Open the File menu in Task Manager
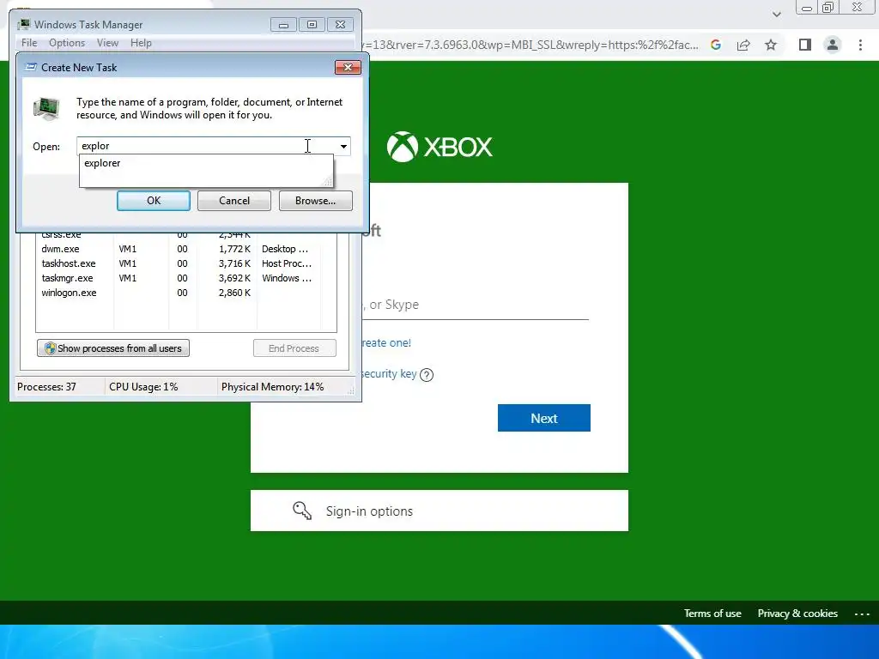 pyautogui.click(x=29, y=43)
